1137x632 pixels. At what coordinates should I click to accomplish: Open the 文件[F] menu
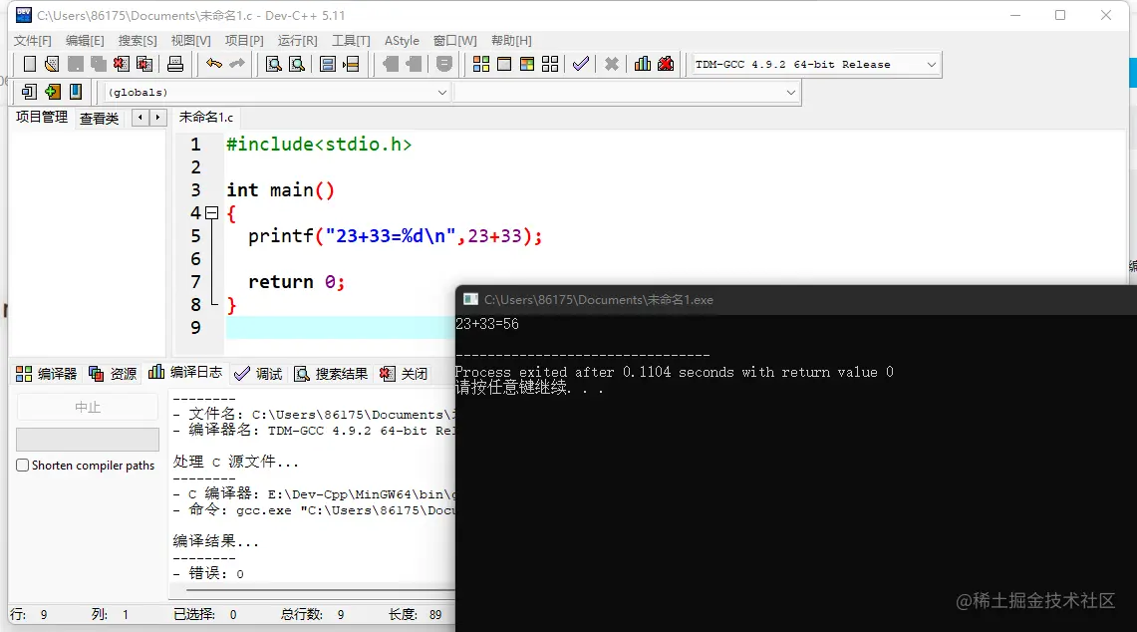coord(33,41)
